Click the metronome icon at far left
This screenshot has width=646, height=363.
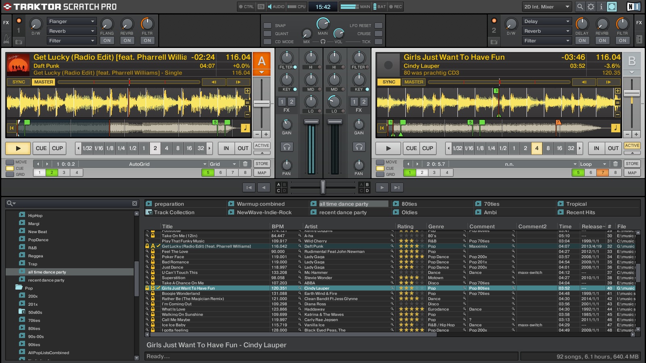click(x=6, y=39)
